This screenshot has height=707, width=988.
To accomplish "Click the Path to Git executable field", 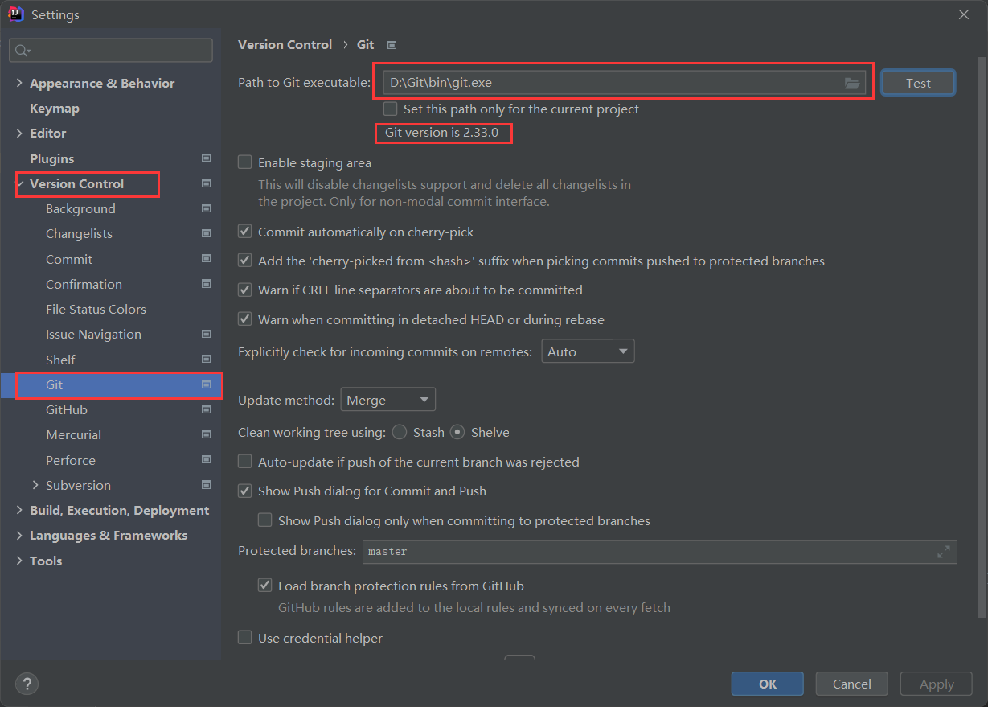I will point(624,82).
